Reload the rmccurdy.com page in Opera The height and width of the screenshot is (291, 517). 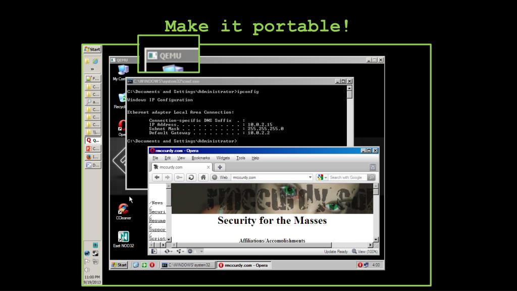coord(191,177)
